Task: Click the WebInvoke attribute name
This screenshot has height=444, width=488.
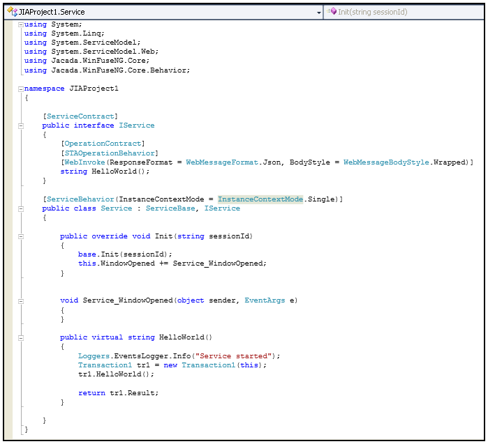Action: (x=84, y=162)
